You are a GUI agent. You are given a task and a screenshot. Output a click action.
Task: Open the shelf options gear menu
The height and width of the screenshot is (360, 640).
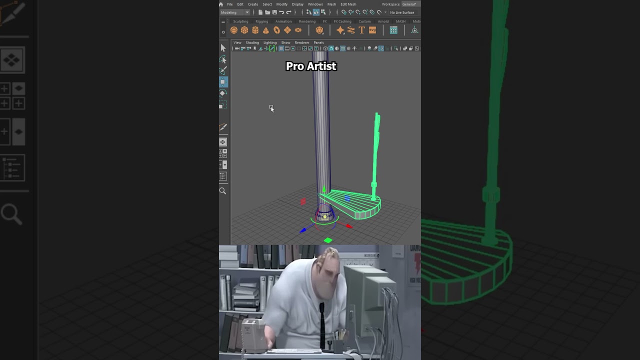click(x=223, y=32)
